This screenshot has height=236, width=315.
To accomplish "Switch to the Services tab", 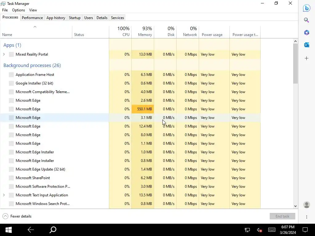I will pyautogui.click(x=118, y=18).
